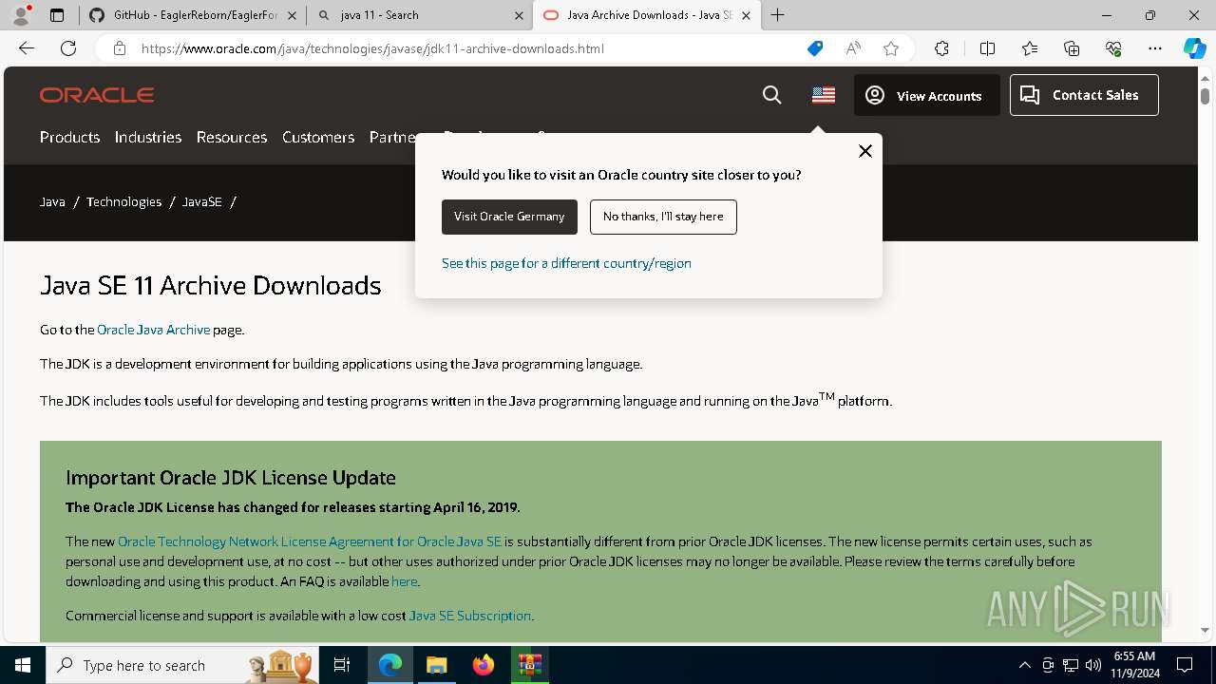Refresh the current page
1216x684 pixels.
(68, 48)
